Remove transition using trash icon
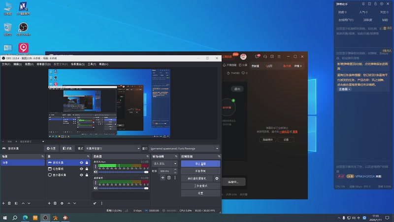This screenshot has width=394, height=222. pyautogui.click(x=169, y=178)
